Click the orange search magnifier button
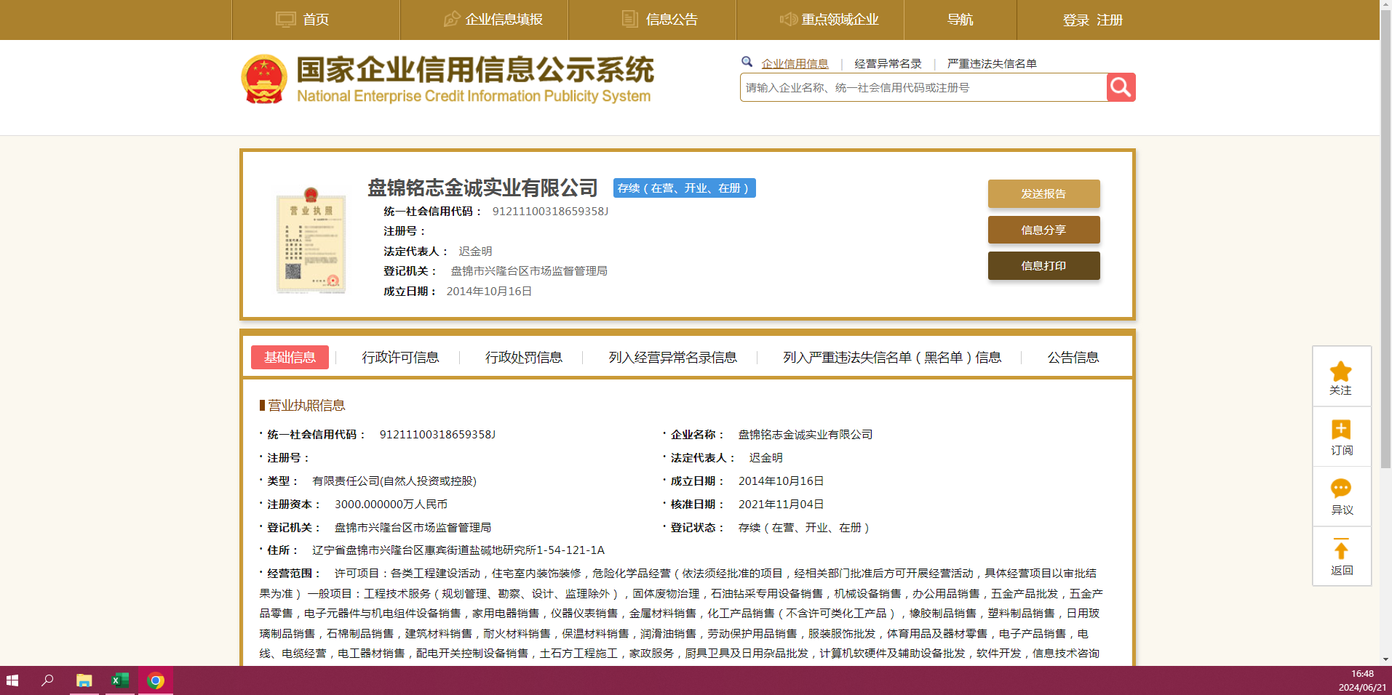 pos(1121,87)
